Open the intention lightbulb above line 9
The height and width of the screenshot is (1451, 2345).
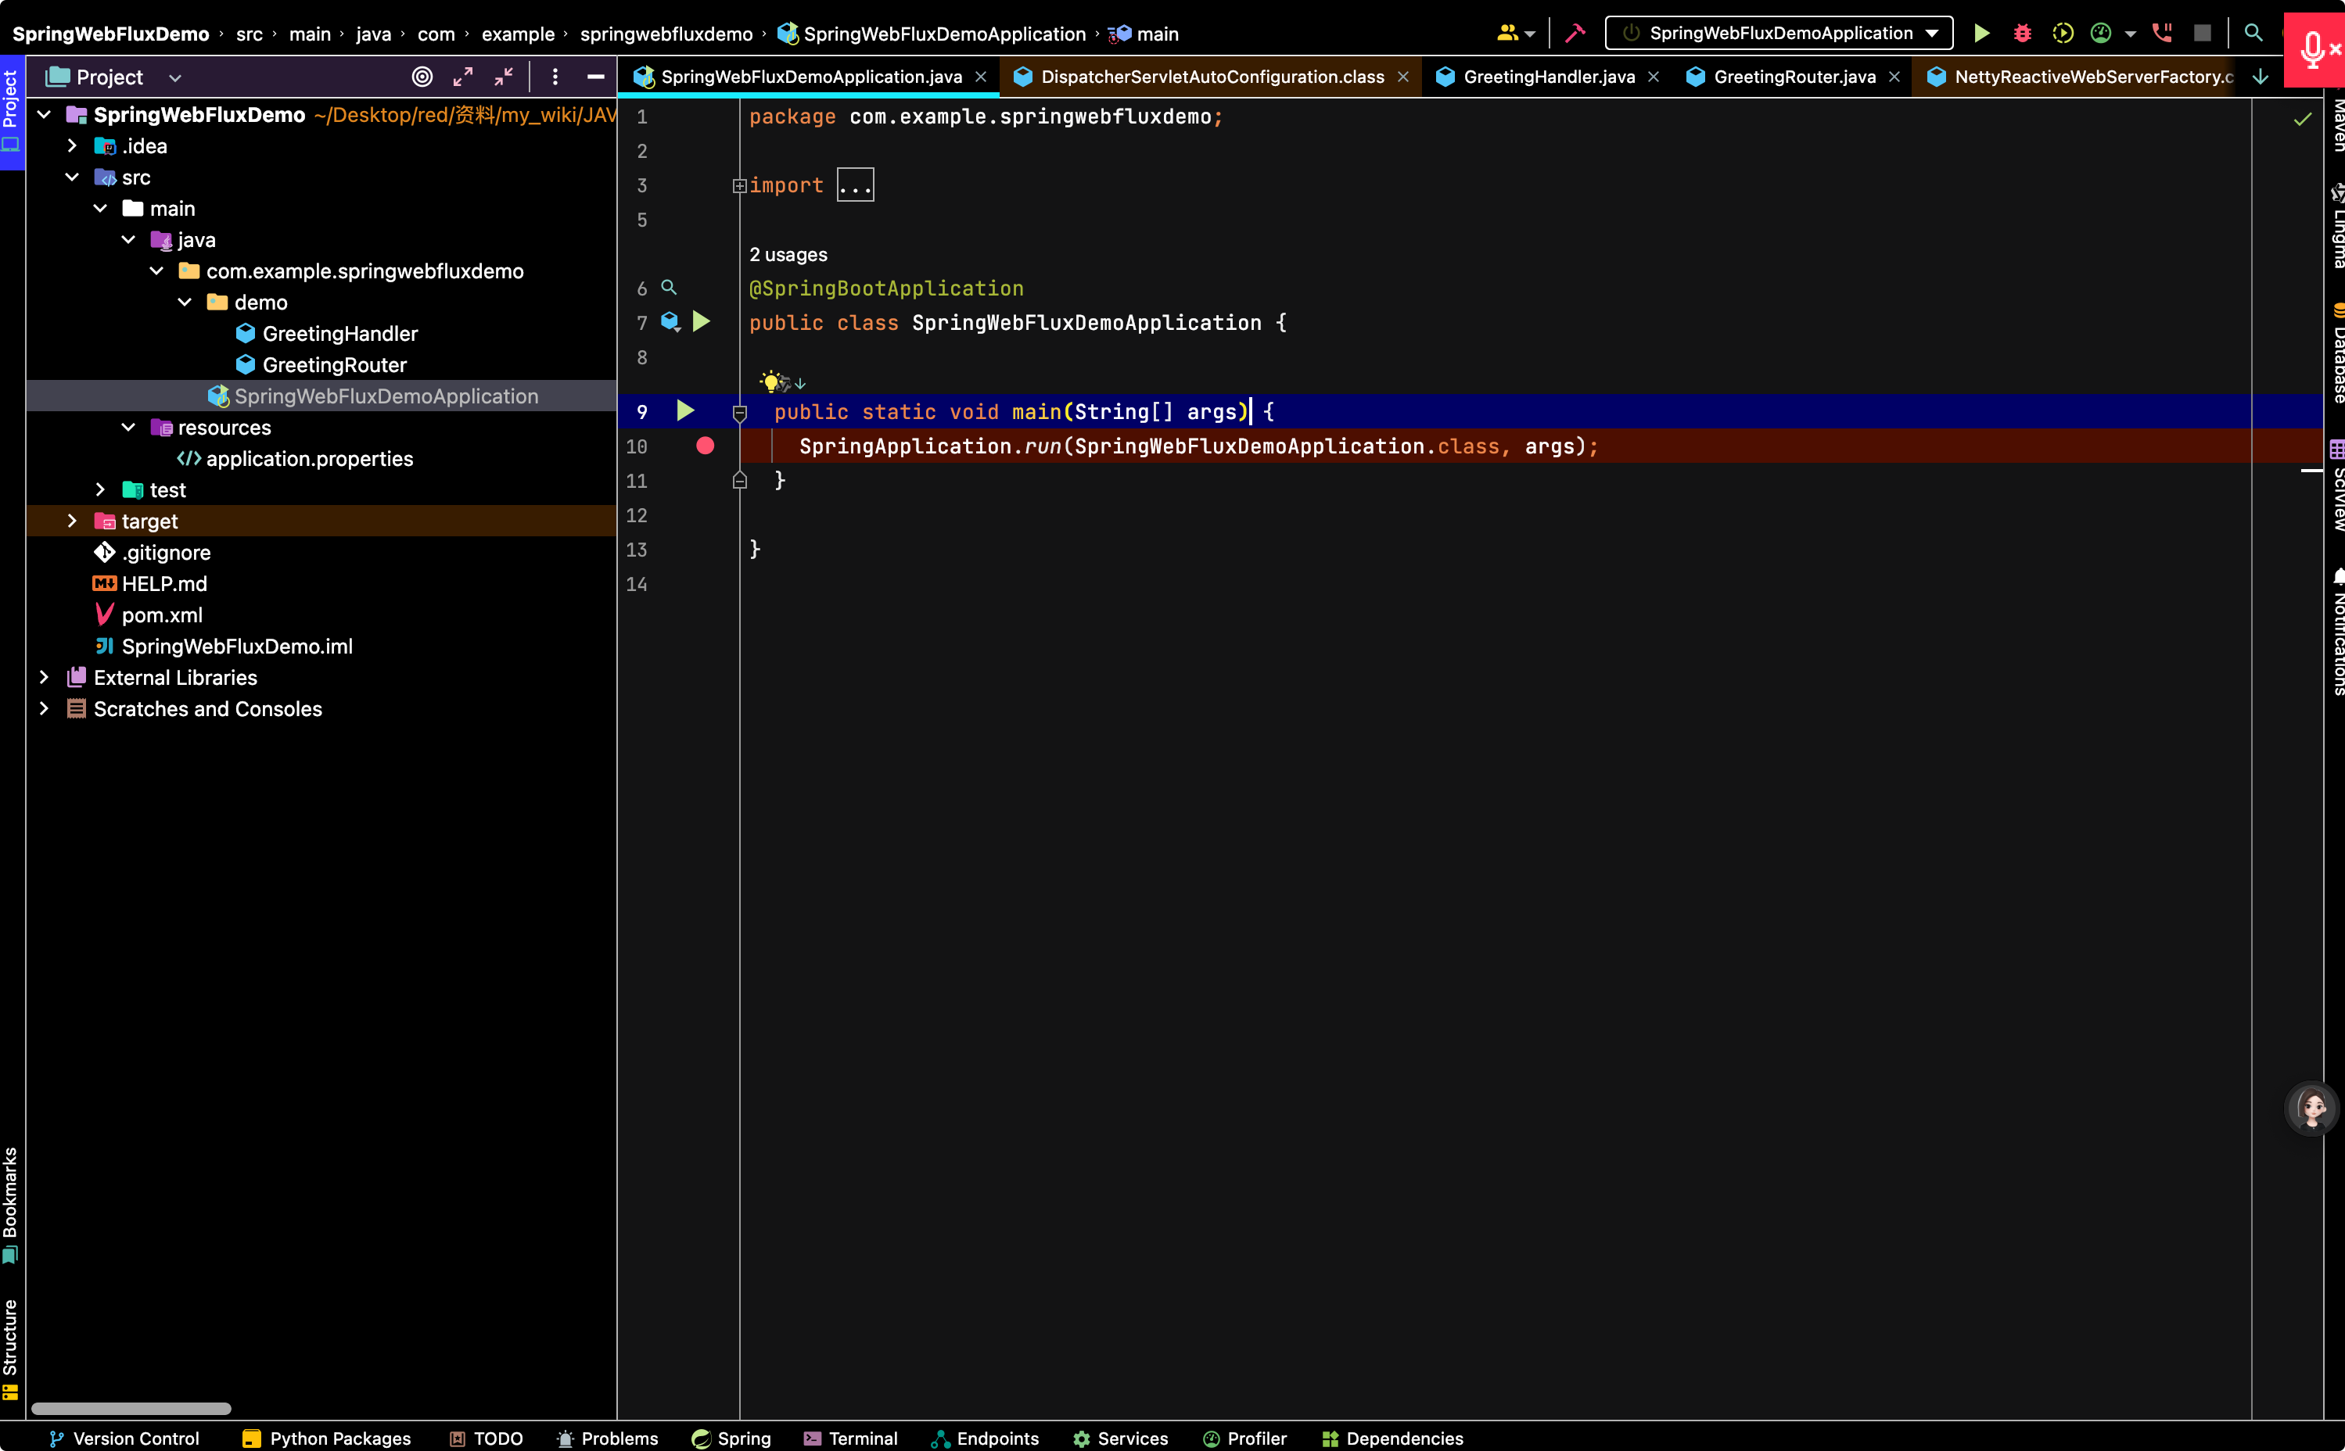click(x=770, y=382)
